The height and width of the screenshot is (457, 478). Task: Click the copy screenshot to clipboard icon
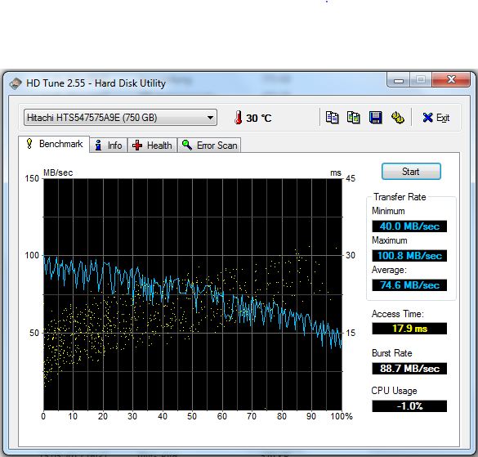point(354,118)
